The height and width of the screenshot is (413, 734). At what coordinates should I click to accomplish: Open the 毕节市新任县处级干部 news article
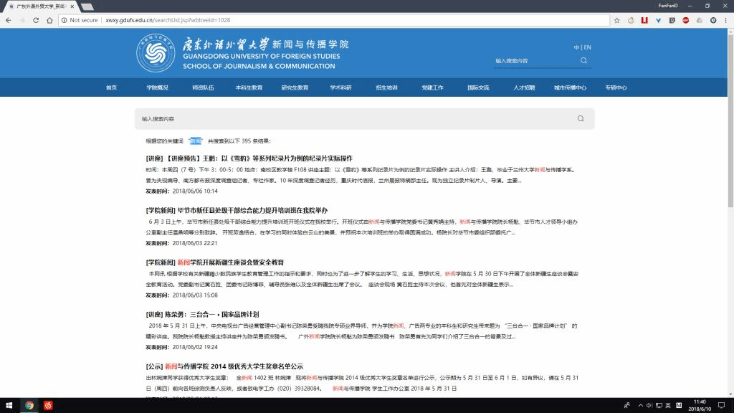point(237,210)
